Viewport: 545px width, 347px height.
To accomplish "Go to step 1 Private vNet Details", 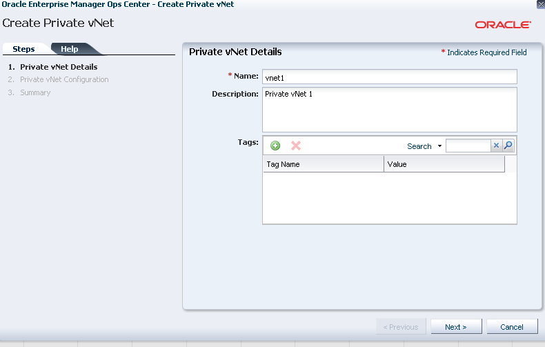I will [x=59, y=67].
